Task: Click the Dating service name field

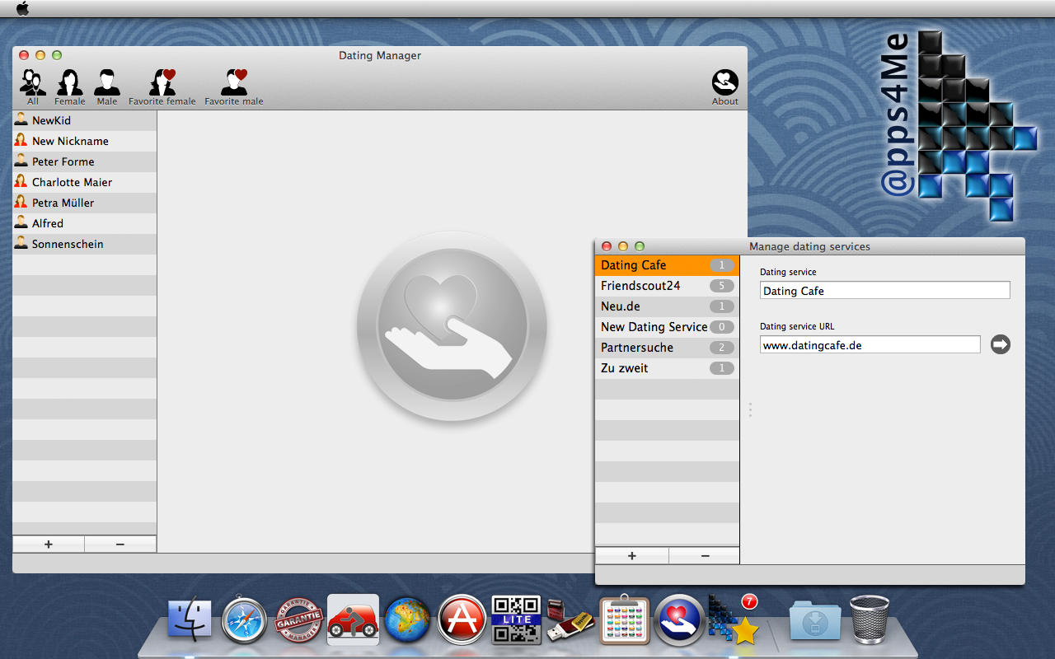Action: tap(884, 291)
